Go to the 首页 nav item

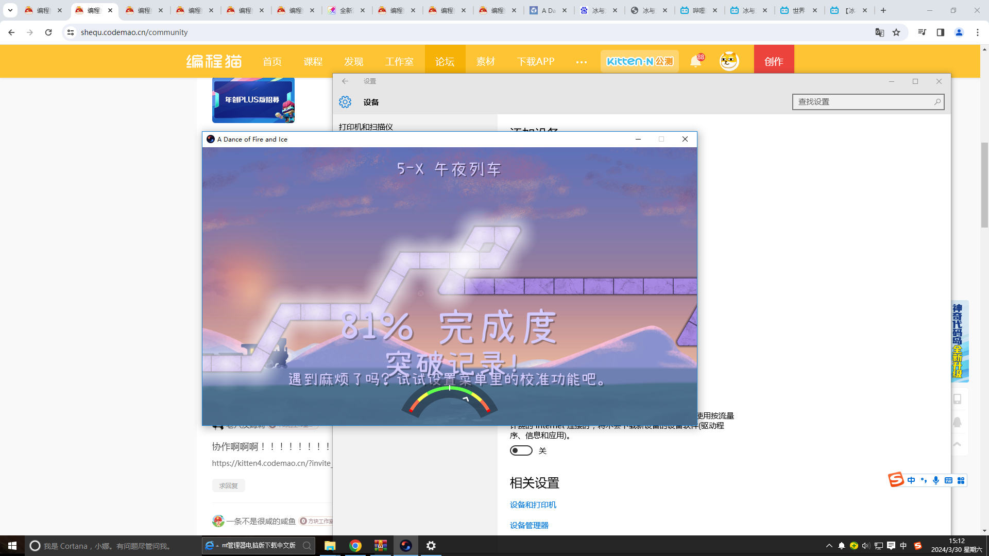tap(272, 61)
